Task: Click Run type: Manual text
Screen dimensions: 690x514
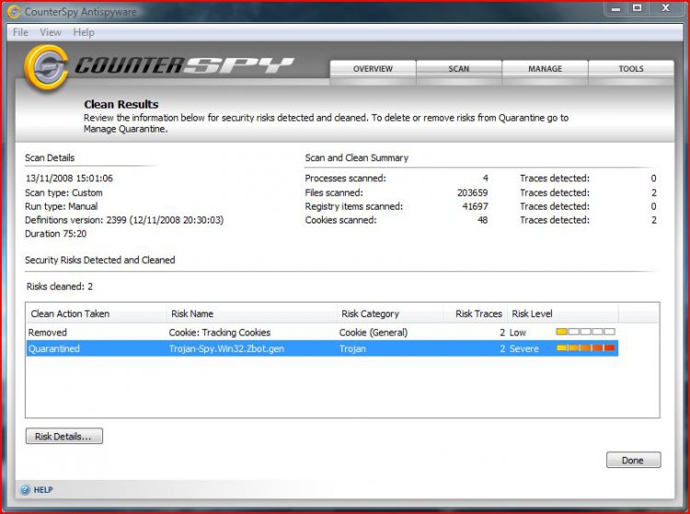Action: [61, 206]
